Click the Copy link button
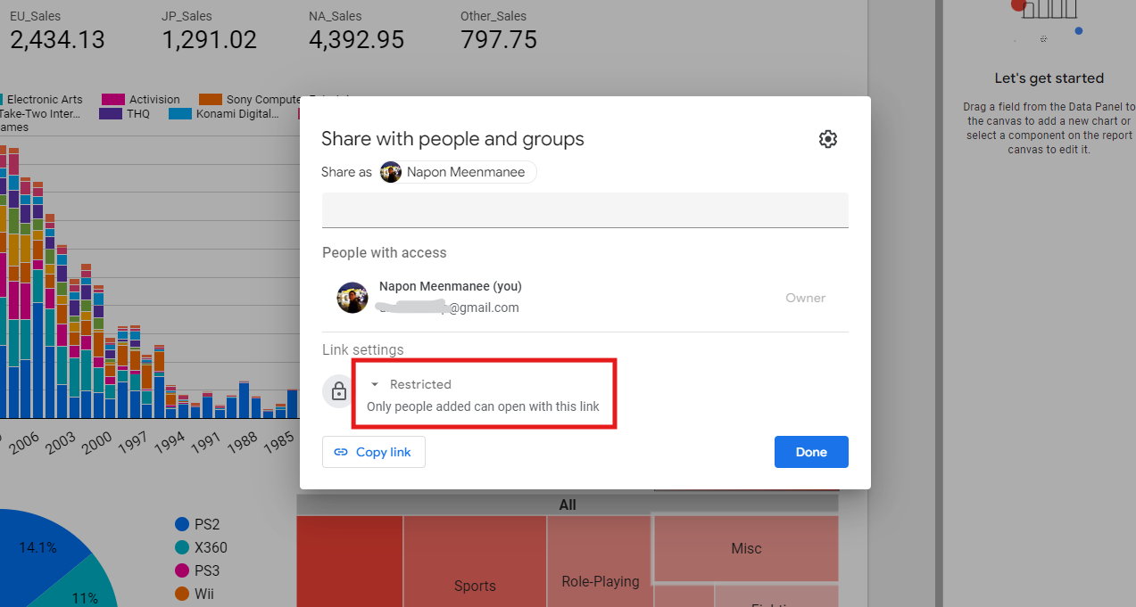 point(374,452)
